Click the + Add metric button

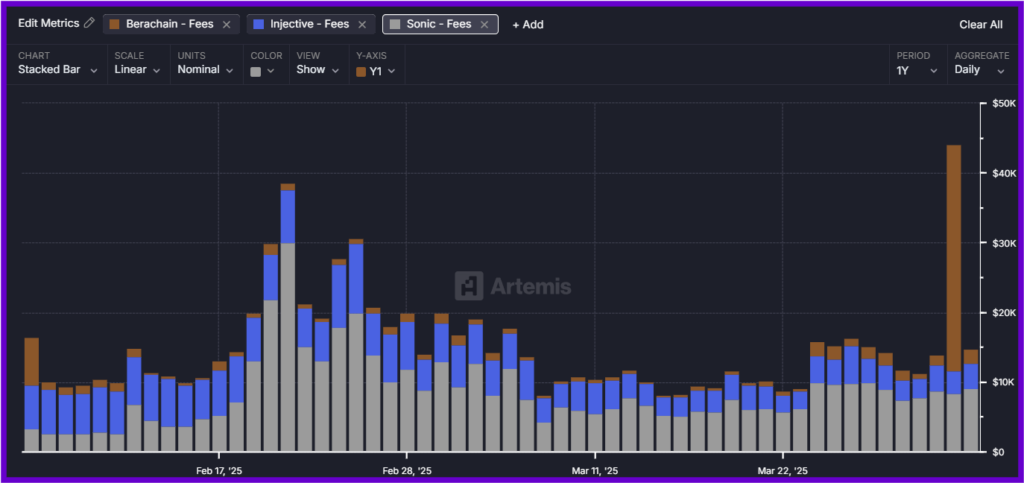pos(528,25)
